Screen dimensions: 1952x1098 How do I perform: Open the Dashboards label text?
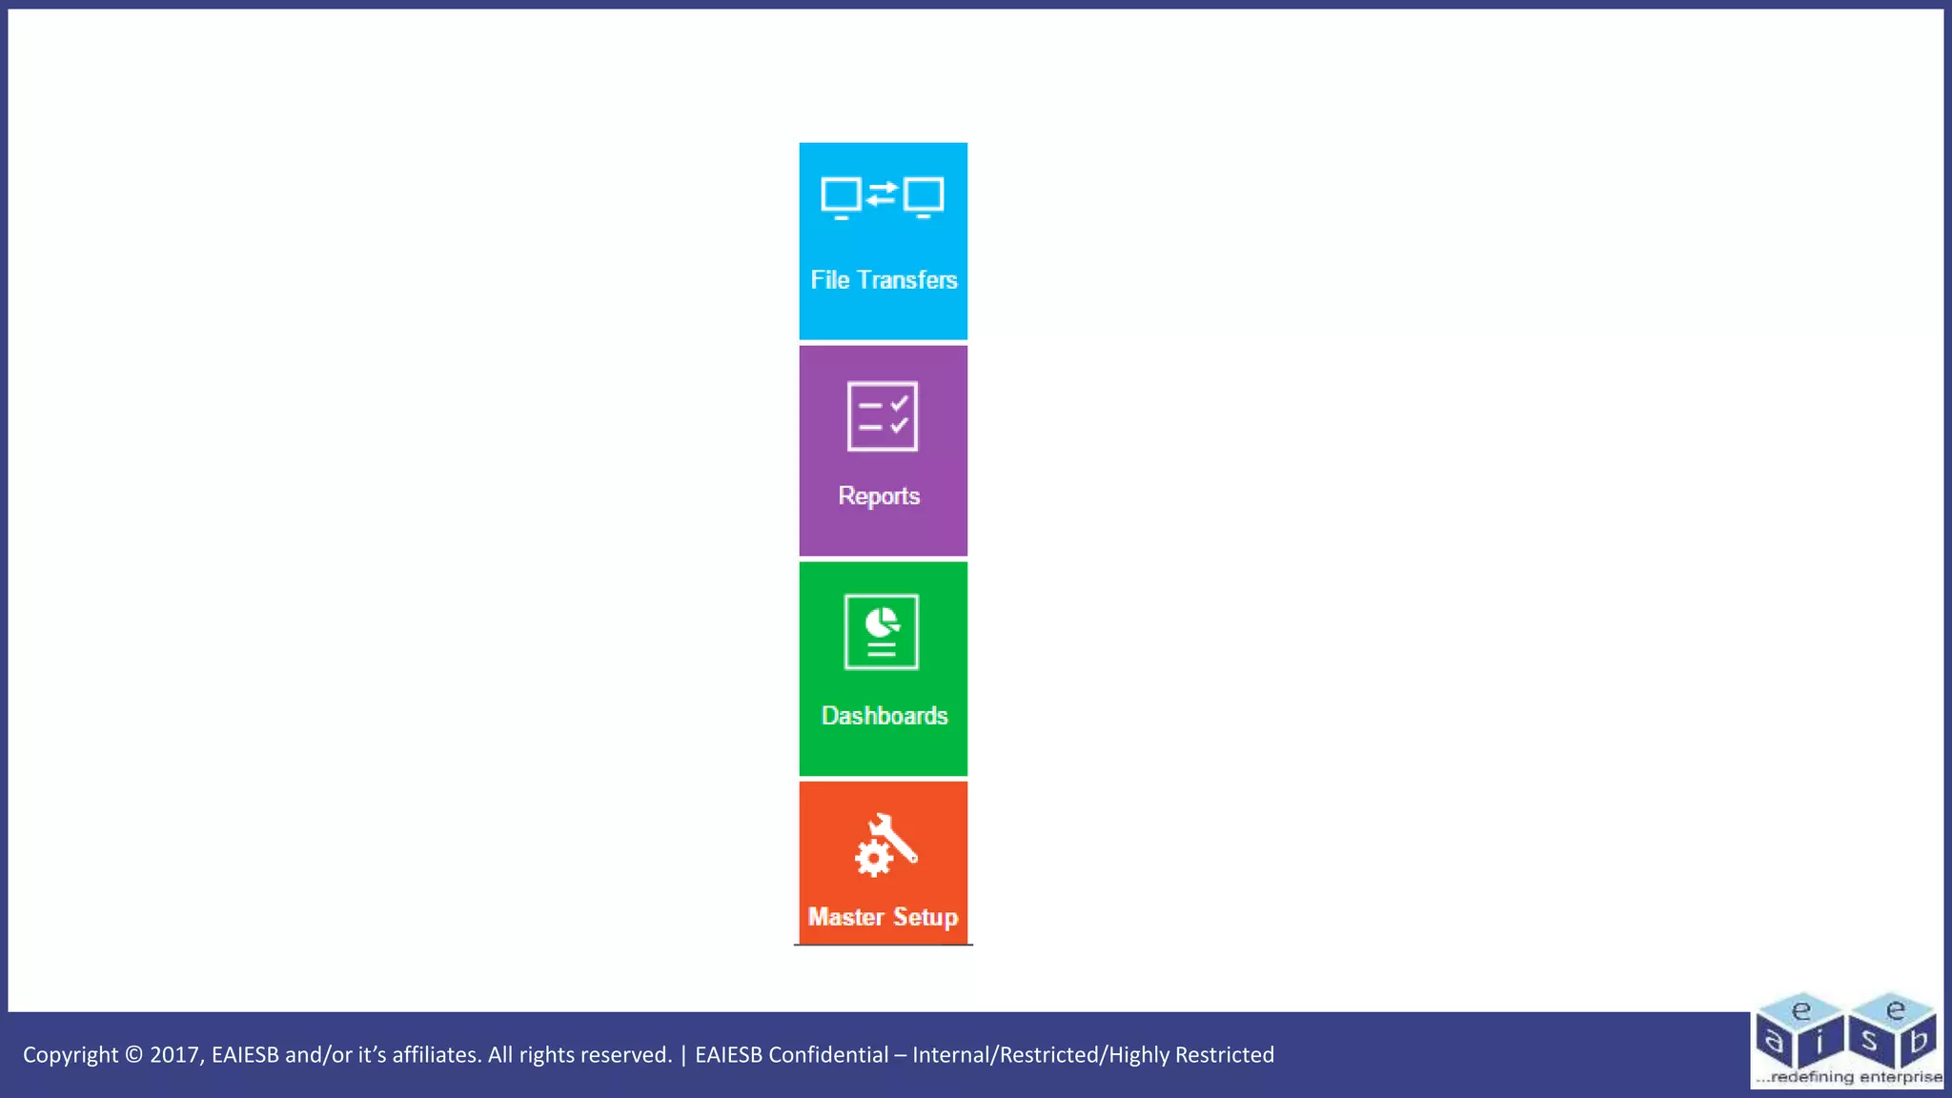[x=884, y=716]
